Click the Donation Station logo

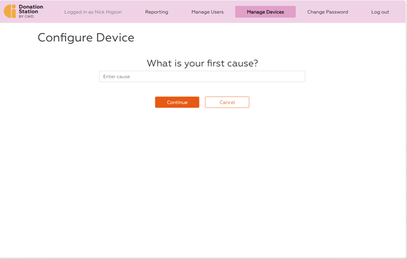pyautogui.click(x=23, y=11)
